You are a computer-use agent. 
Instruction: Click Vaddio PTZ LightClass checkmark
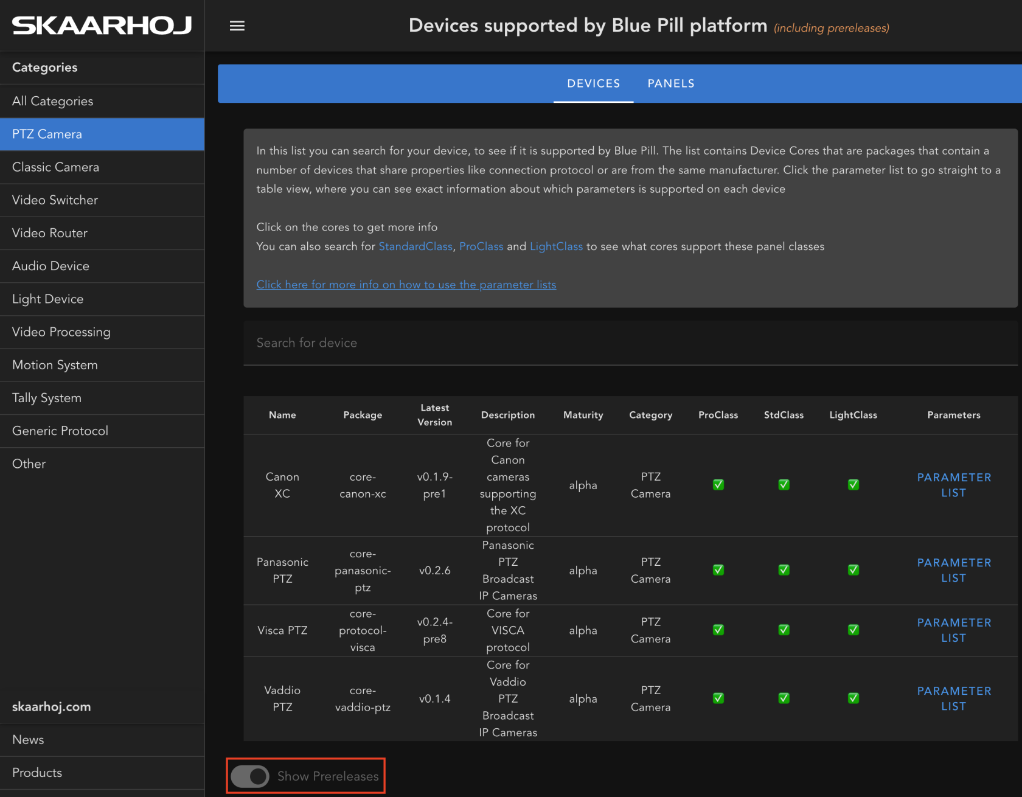853,698
